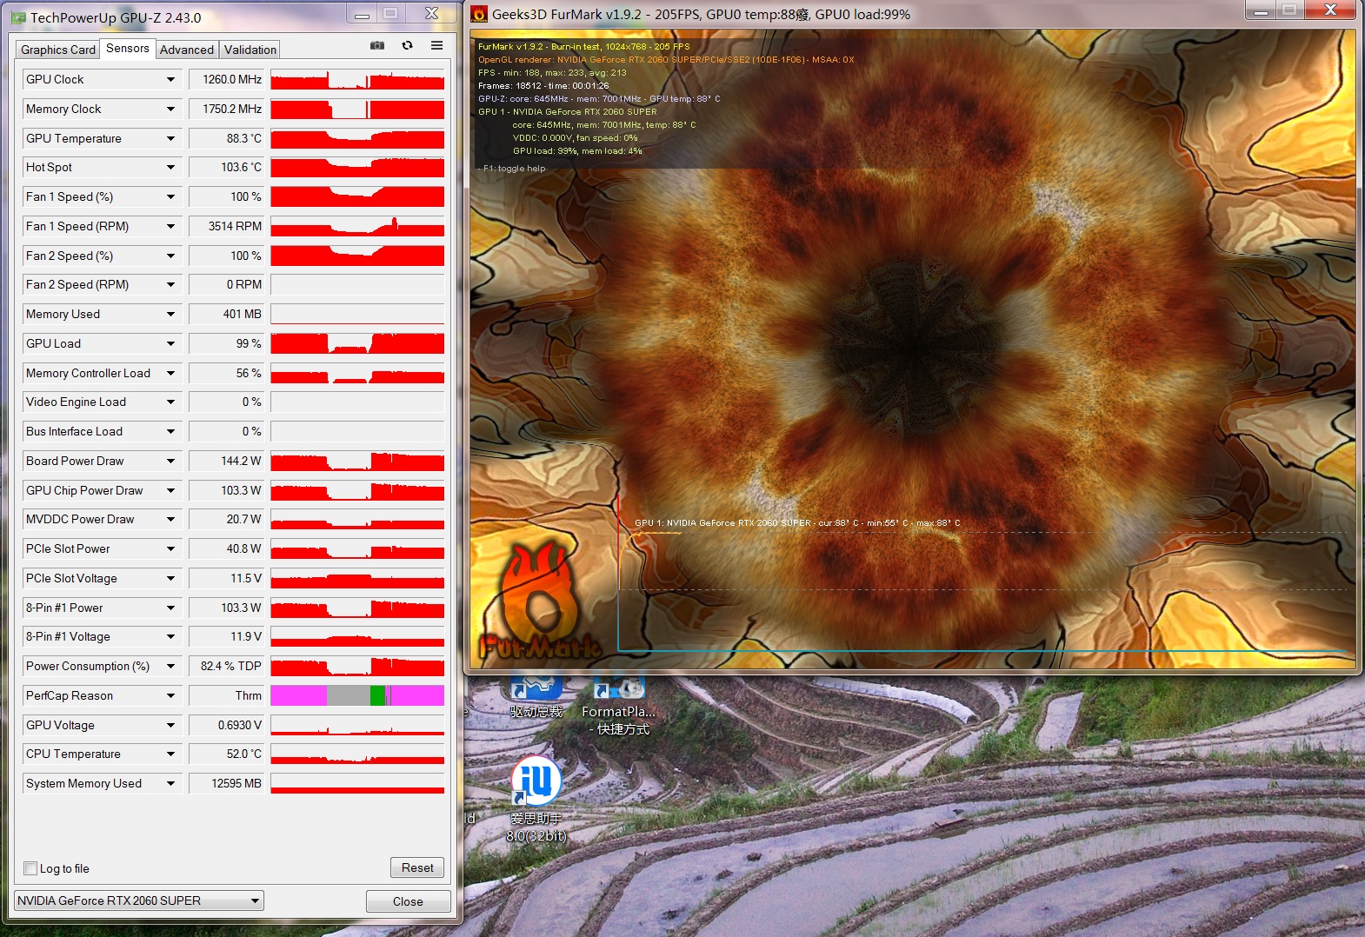The image size is (1365, 937).
Task: Click the Board Power Draw value 144.2 W
Action: (226, 461)
